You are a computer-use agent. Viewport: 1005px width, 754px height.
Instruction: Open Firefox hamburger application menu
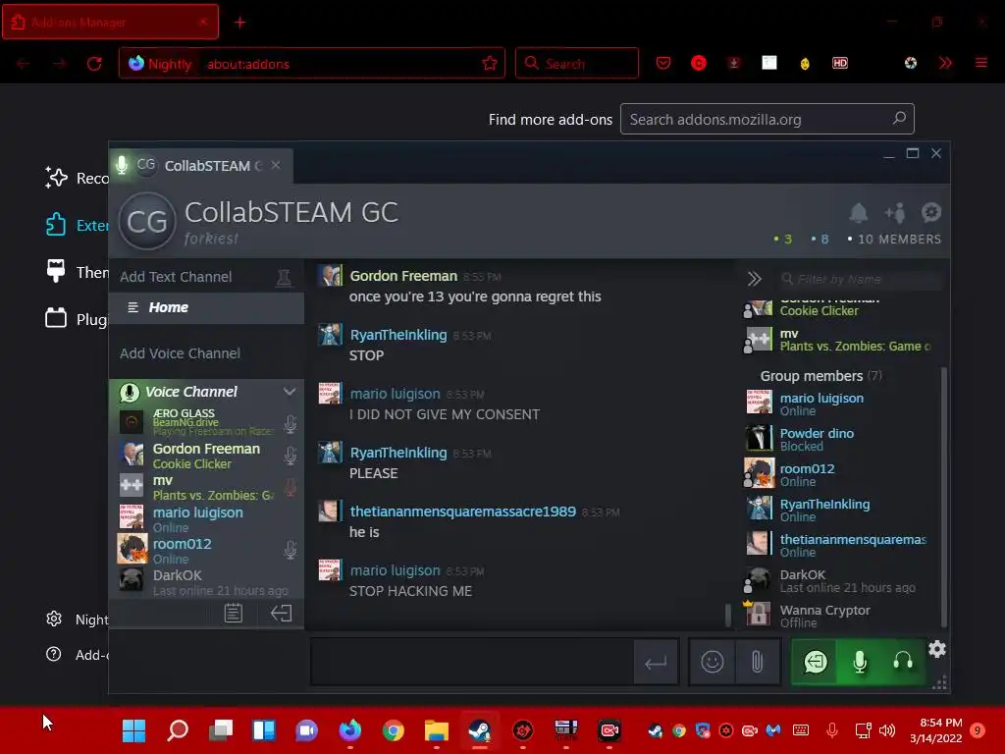[980, 63]
